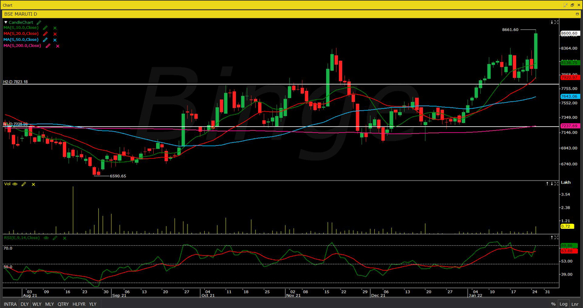Toggle visibility of the Vol indicator

[15, 184]
